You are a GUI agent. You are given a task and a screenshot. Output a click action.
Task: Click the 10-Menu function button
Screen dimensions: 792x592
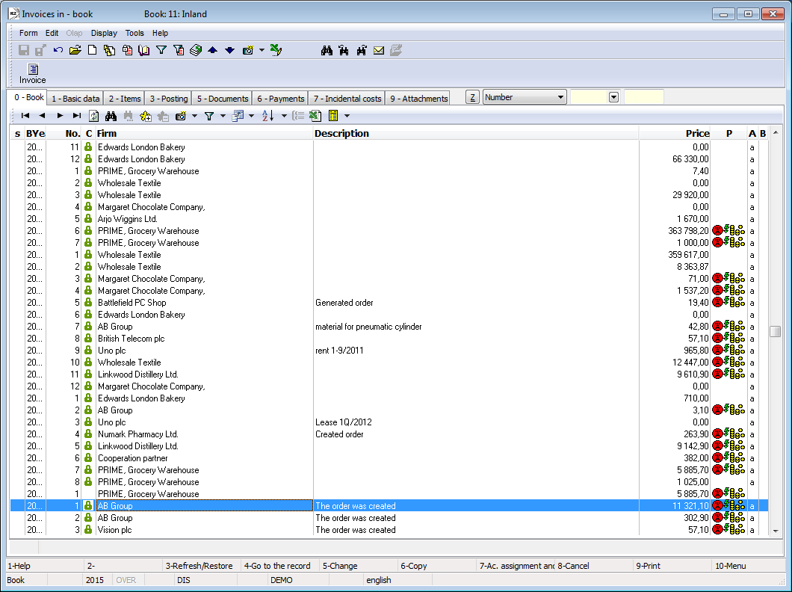click(x=749, y=566)
